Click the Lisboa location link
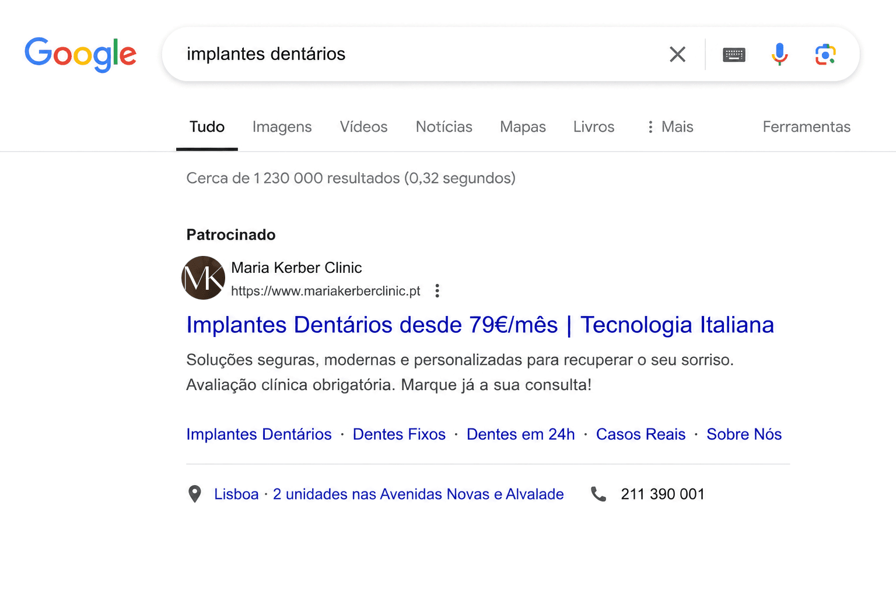Screen dimensions: 896x597 (236, 494)
